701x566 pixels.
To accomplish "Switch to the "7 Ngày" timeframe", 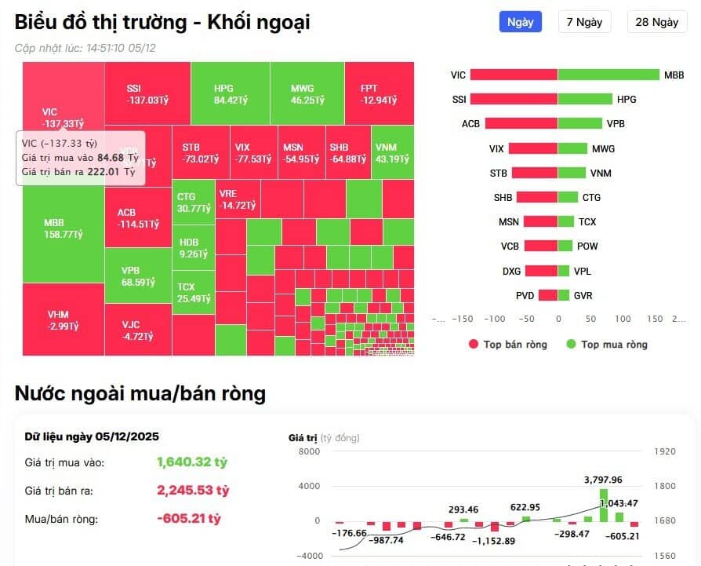I will (x=583, y=21).
